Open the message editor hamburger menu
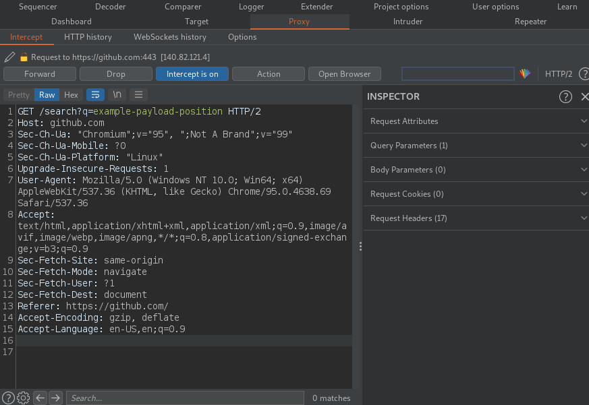The width and height of the screenshot is (589, 405). (x=138, y=94)
